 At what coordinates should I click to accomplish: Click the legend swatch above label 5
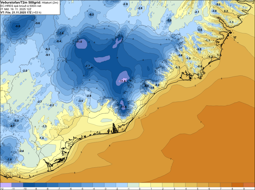pos(203,185)
